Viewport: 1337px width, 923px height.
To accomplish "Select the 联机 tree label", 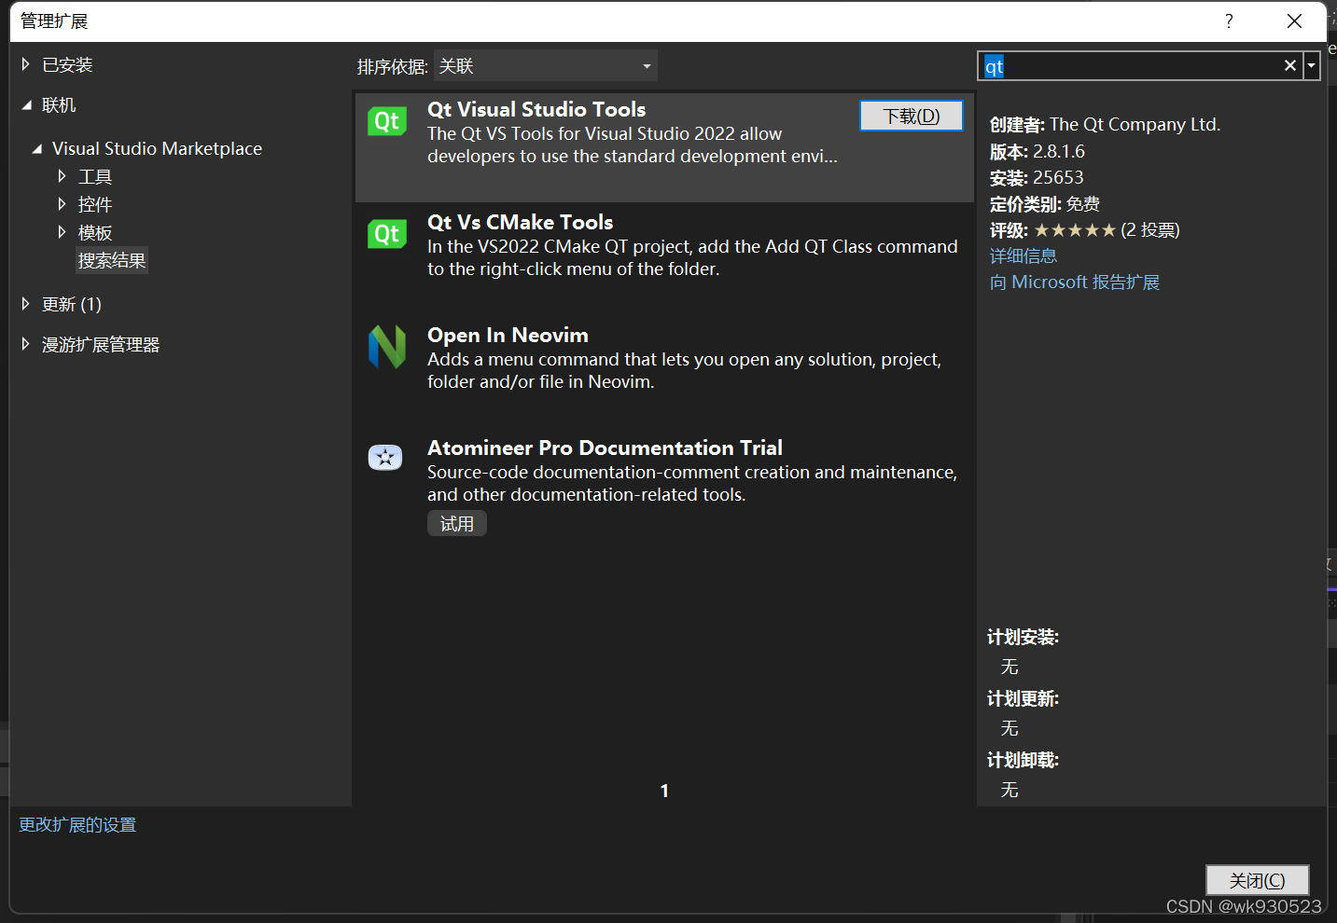I will [59, 105].
